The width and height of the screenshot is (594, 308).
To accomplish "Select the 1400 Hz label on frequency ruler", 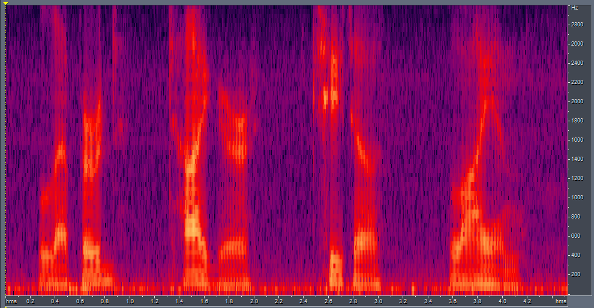I will 577,159.
